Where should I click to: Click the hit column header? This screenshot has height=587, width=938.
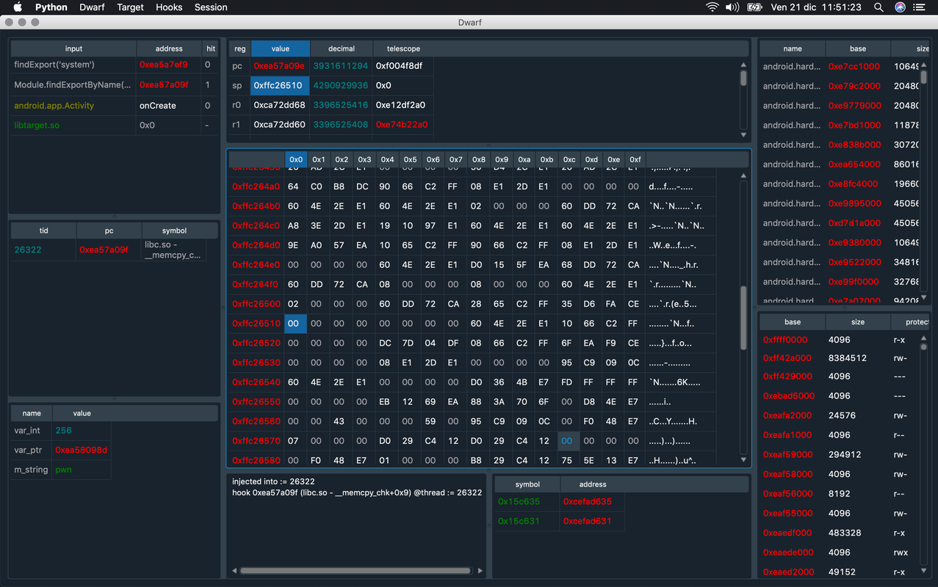tap(211, 48)
